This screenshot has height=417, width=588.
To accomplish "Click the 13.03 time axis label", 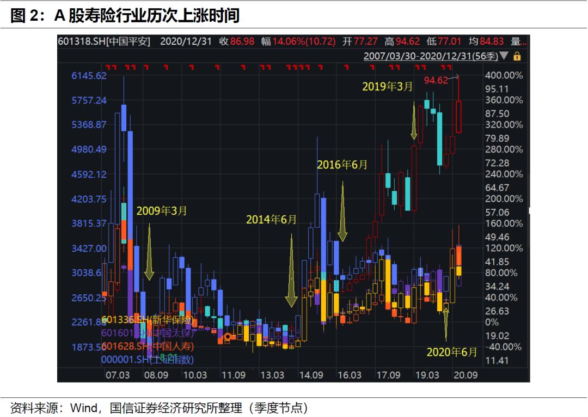I will click(272, 375).
